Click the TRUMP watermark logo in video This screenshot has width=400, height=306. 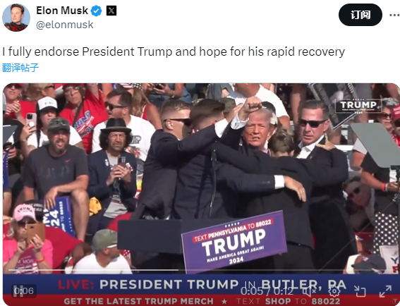[x=358, y=105]
